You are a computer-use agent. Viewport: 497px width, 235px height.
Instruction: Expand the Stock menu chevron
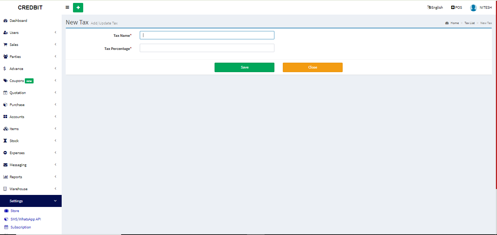click(x=55, y=141)
